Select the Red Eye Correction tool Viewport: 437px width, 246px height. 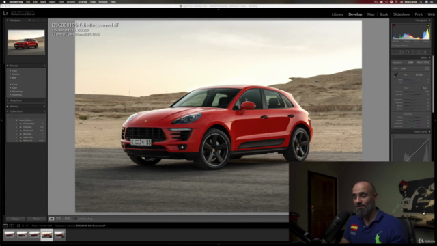(407, 52)
